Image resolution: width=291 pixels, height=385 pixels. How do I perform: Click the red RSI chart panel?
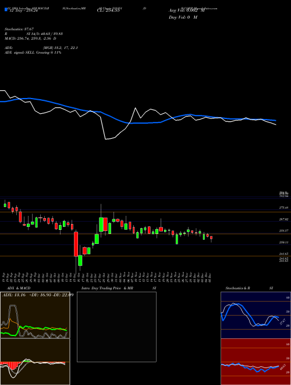point(255,362)
